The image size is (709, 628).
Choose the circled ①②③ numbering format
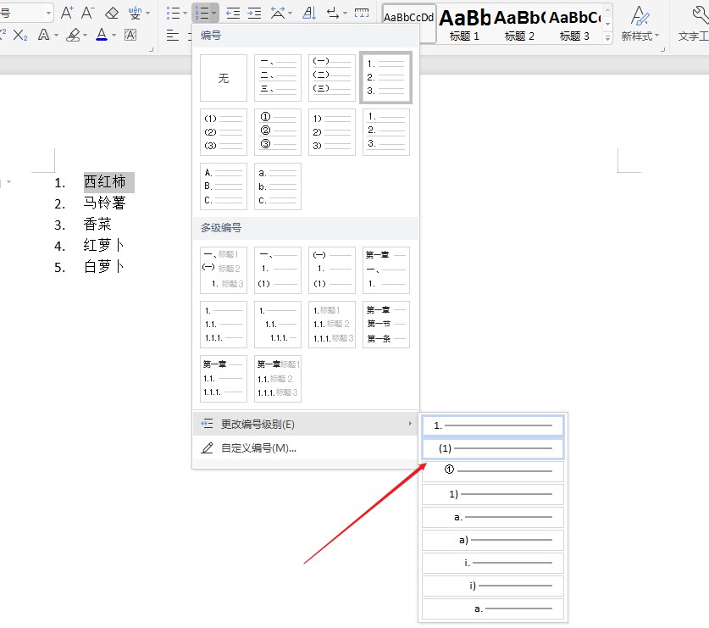click(278, 132)
